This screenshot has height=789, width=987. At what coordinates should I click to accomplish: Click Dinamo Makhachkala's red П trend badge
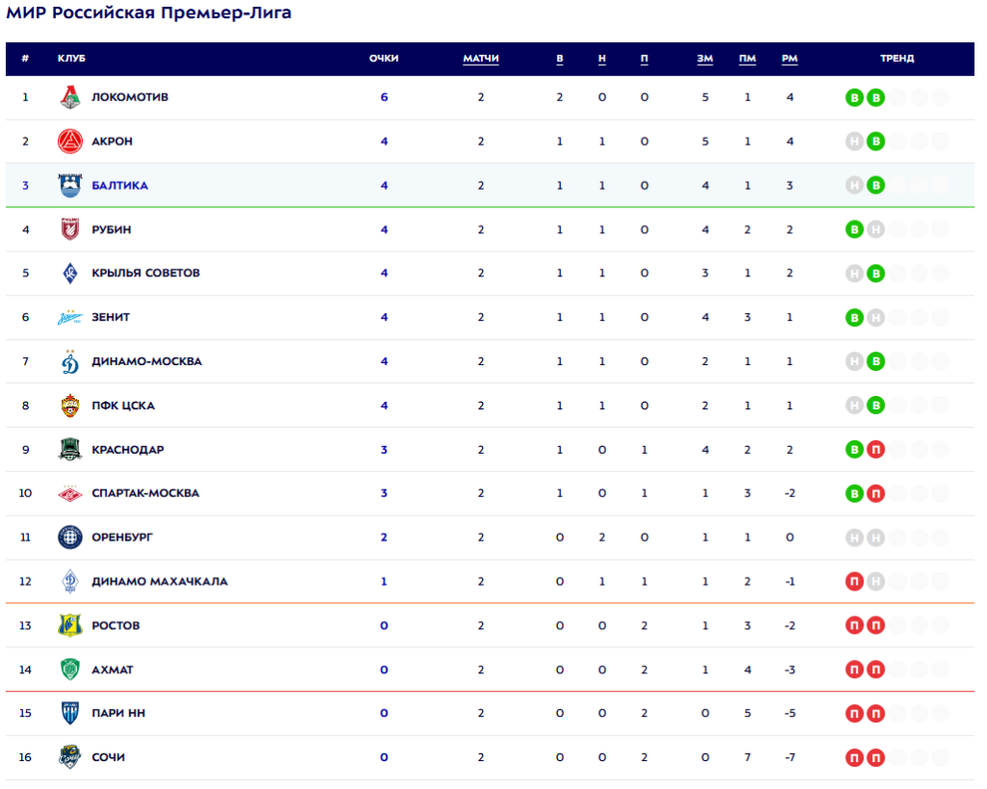pyautogui.click(x=854, y=581)
